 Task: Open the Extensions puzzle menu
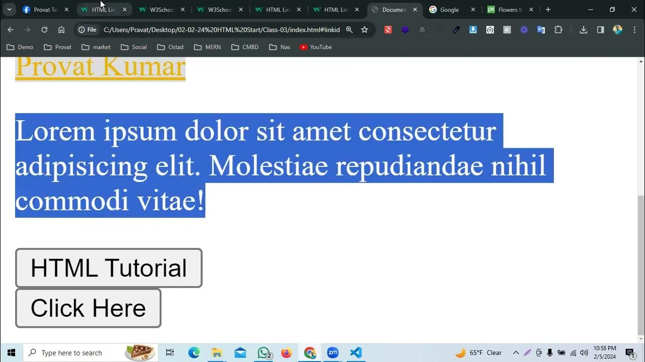point(558,30)
